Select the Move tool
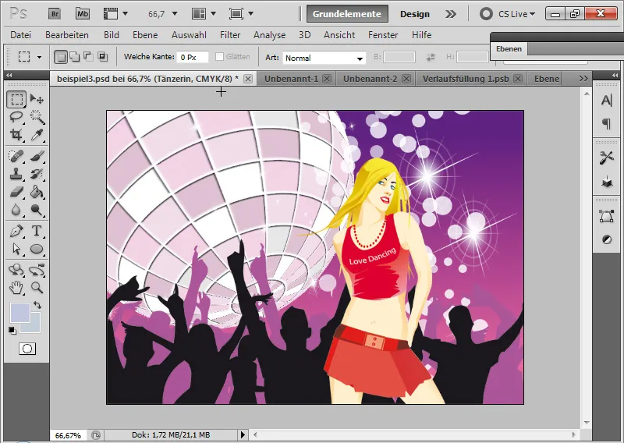The height and width of the screenshot is (443, 624). 37,99
